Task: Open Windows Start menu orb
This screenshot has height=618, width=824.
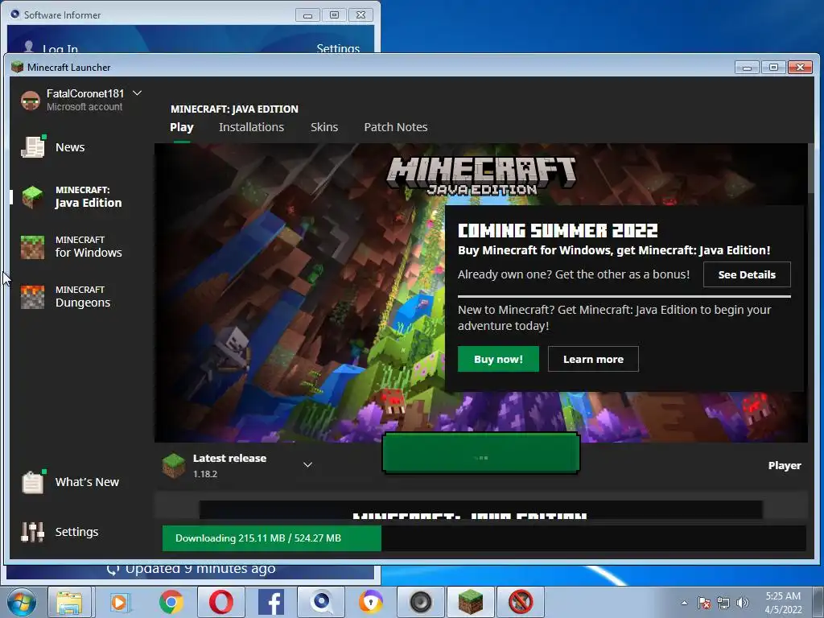Action: pyautogui.click(x=22, y=602)
